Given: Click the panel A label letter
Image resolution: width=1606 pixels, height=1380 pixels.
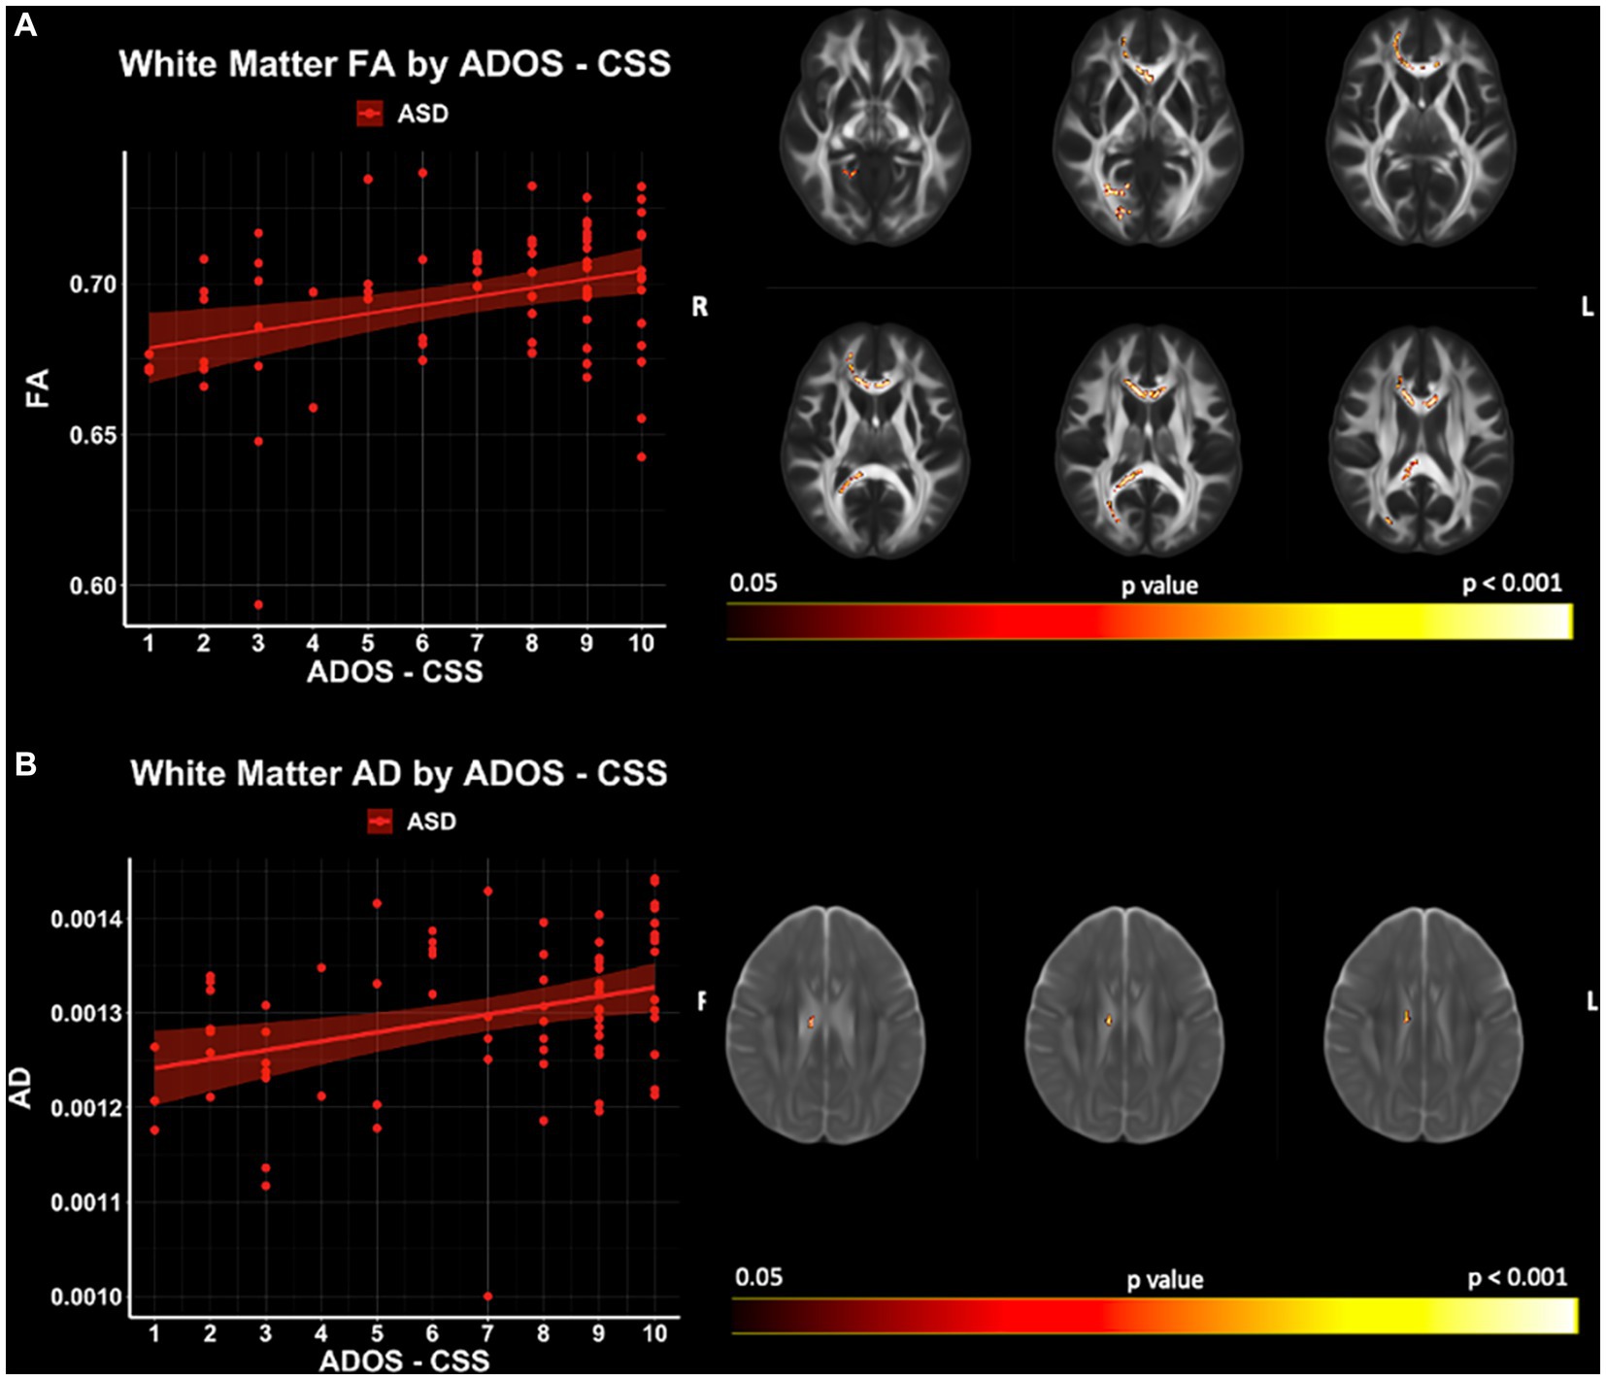Looking at the screenshot, I should point(26,24).
